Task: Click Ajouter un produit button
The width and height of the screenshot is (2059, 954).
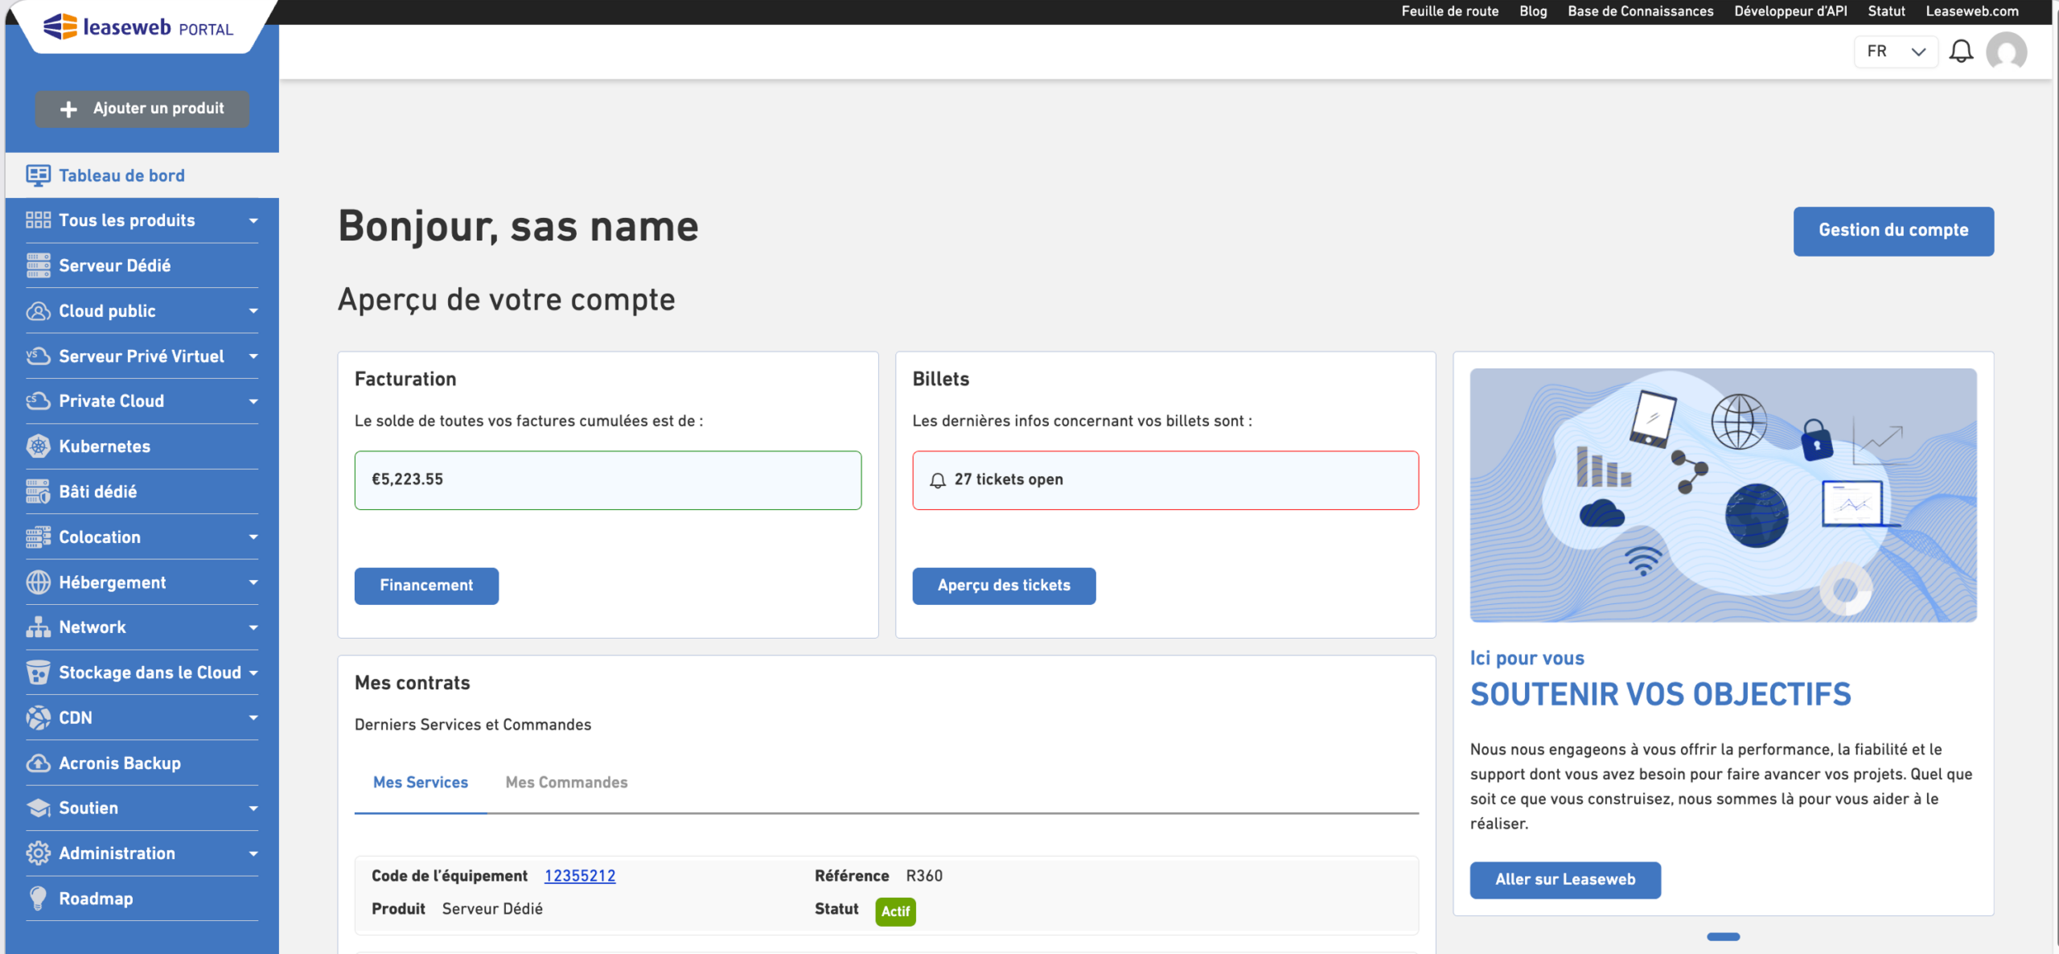Action: click(142, 109)
